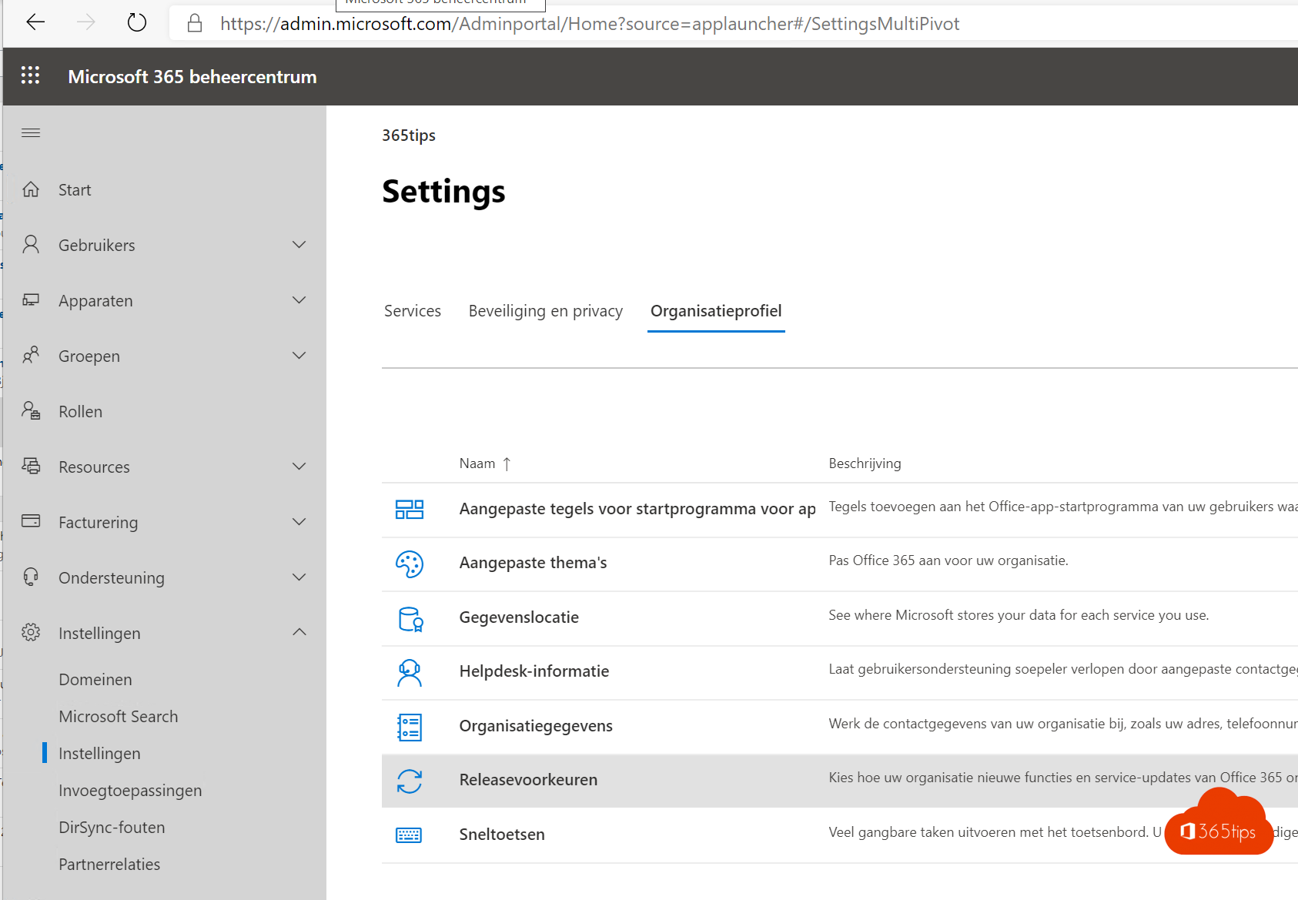Click the Rollen icon in sidebar

pos(31,411)
